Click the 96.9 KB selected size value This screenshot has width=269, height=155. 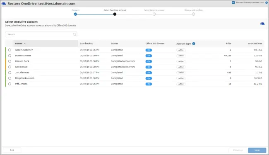pos(258,78)
